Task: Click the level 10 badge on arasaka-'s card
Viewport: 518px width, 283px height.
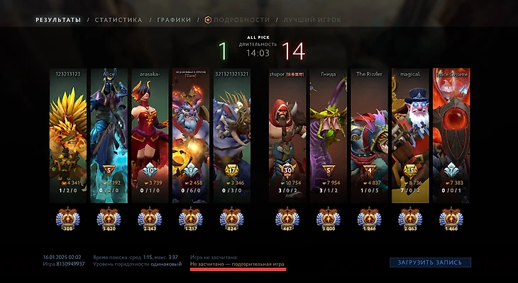Action: tap(150, 170)
